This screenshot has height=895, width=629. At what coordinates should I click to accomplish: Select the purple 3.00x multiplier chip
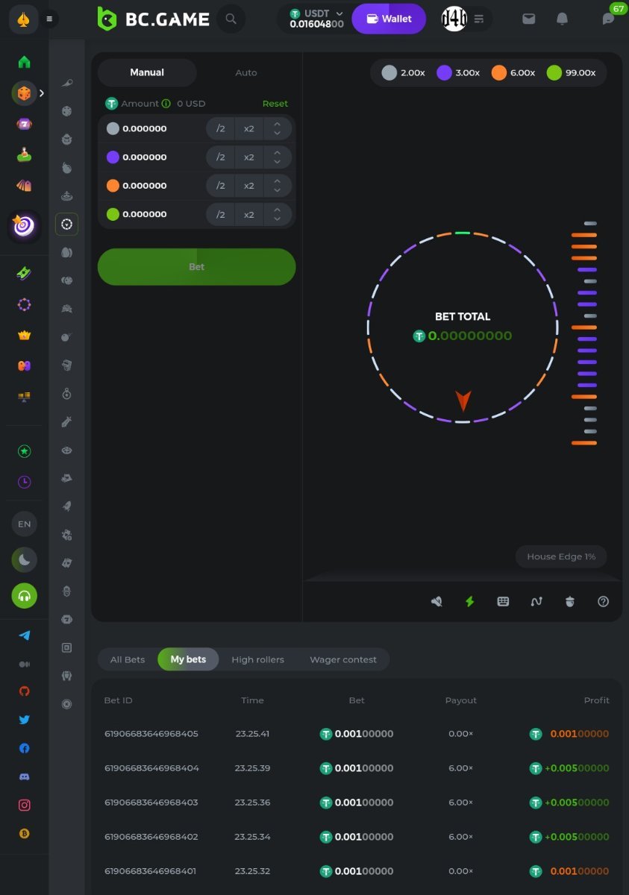tap(457, 73)
